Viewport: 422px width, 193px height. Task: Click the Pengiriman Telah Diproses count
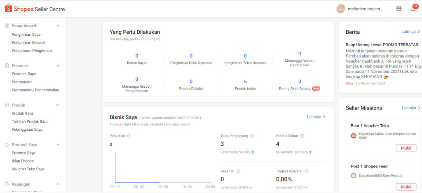click(246, 56)
